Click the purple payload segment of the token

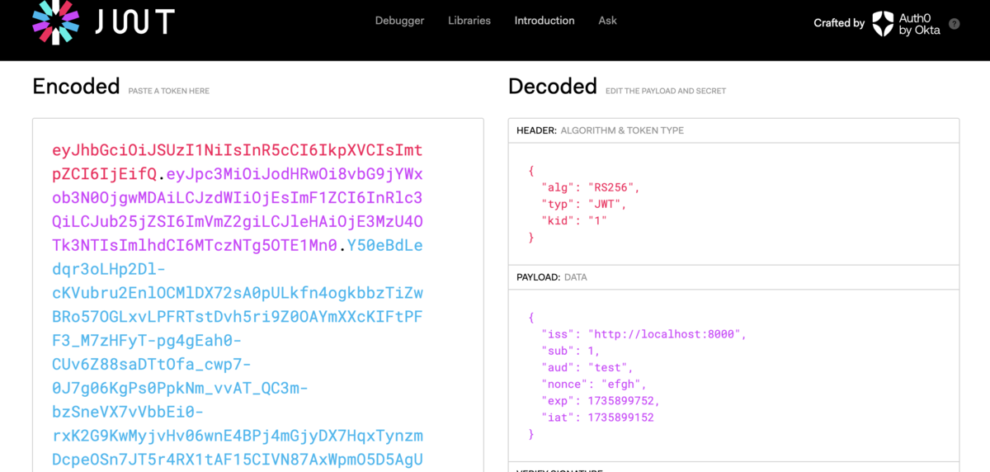[238, 210]
